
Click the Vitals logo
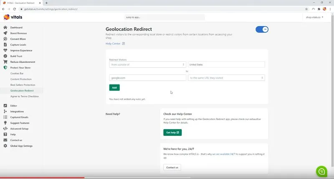point(13,17)
